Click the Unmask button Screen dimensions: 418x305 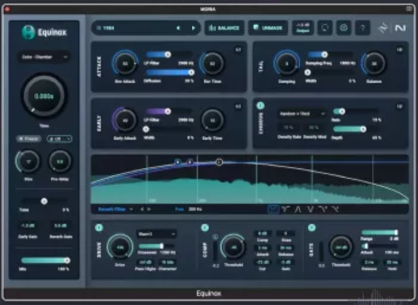pos(268,28)
